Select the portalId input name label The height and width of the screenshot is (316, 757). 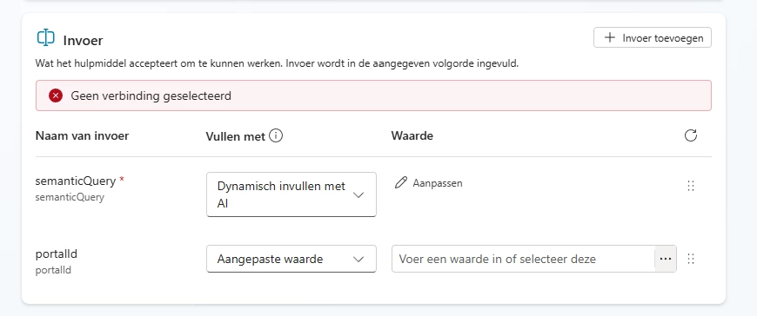click(56, 253)
